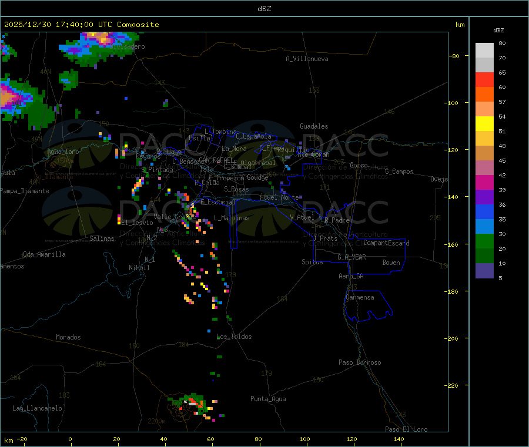The height and width of the screenshot is (447, 529).
Task: Click the -80 km vertical axis tick label
Action: (454, 56)
